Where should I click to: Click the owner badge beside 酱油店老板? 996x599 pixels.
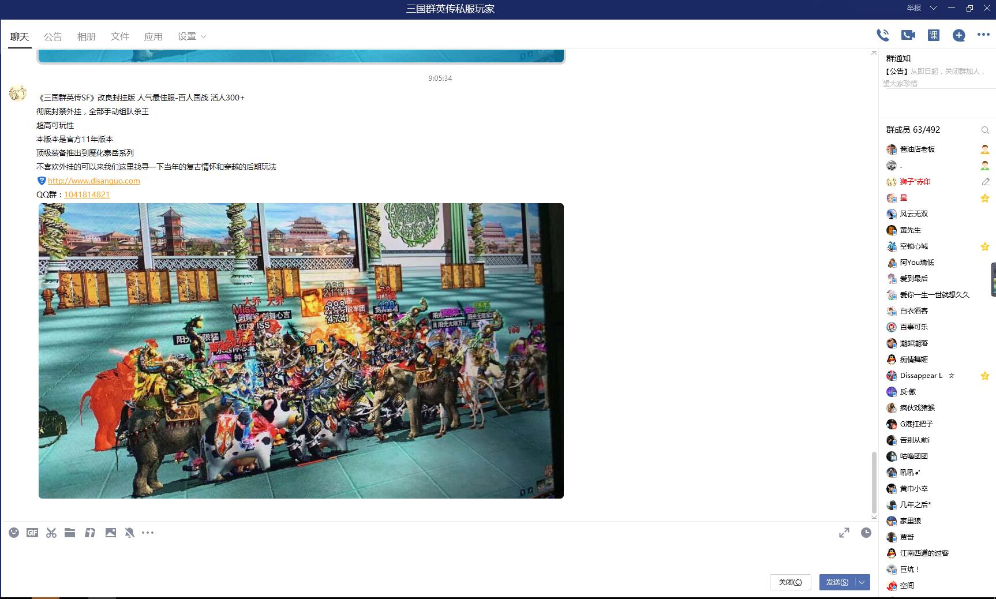click(x=985, y=149)
